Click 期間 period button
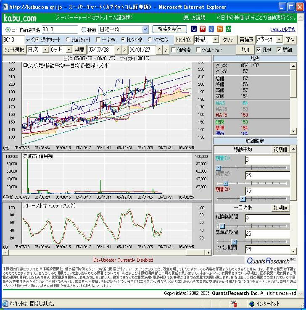Image resolution: width=306 pixels, height=310 pixels. [x=79, y=50]
